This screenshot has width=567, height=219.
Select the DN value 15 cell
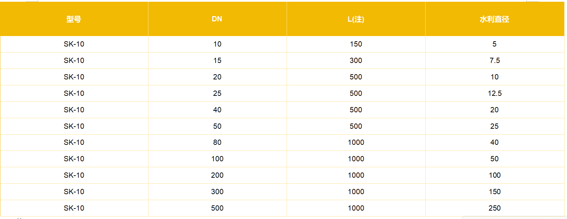coord(217,61)
